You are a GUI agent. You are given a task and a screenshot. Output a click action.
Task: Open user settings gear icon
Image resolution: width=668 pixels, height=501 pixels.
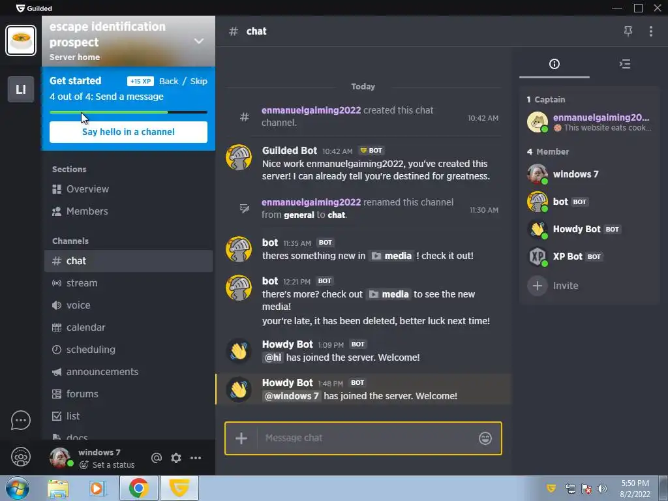176,458
